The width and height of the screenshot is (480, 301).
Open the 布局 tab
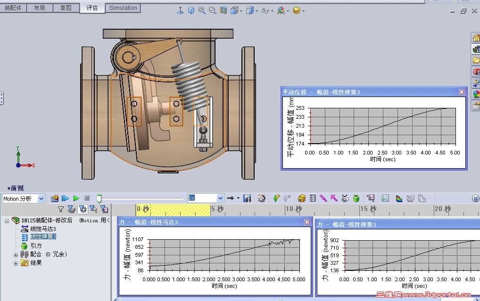coord(40,8)
